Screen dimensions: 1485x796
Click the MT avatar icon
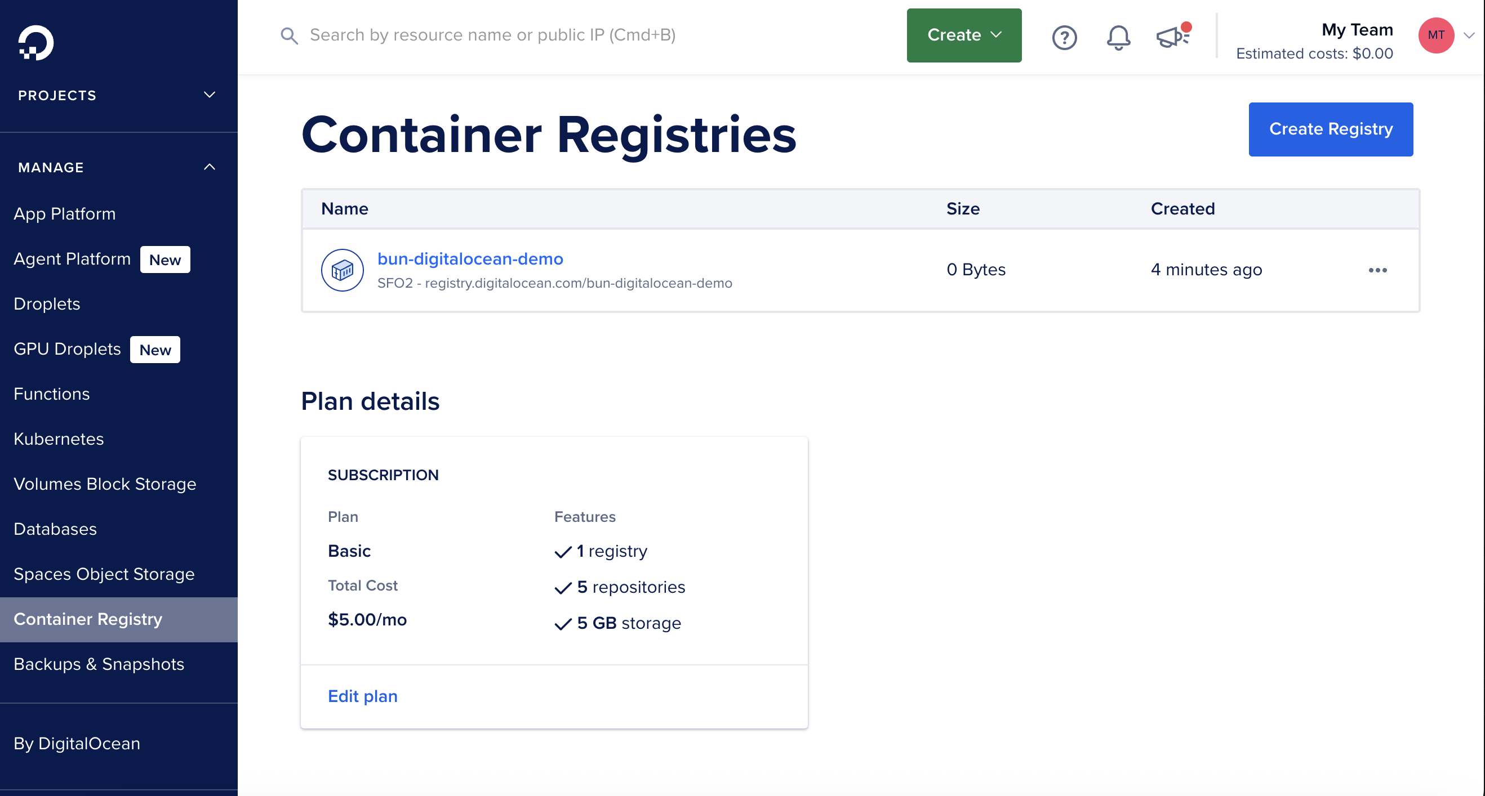pos(1436,35)
